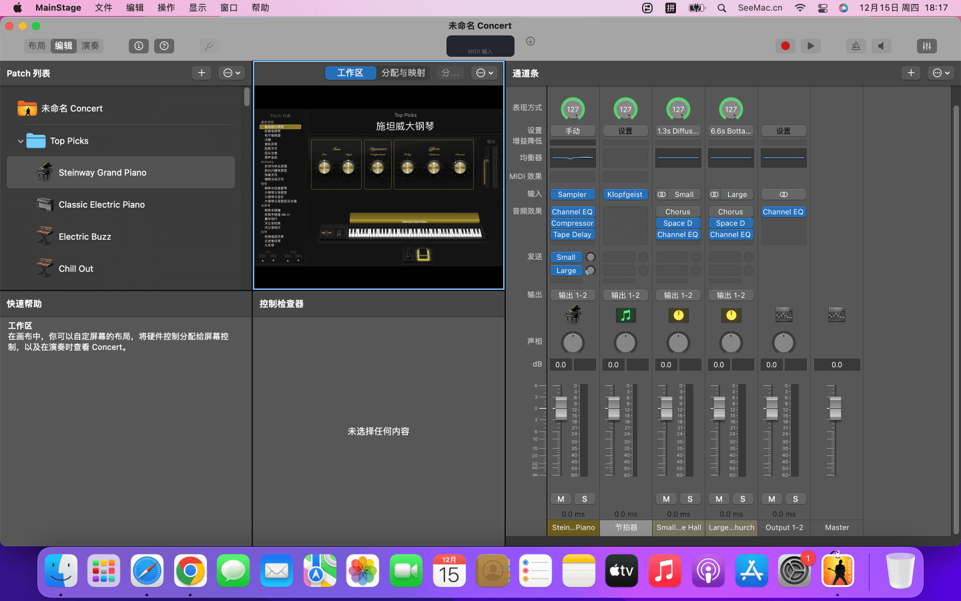Open Control Center in the menu bar
The image size is (961, 601).
point(822,8)
